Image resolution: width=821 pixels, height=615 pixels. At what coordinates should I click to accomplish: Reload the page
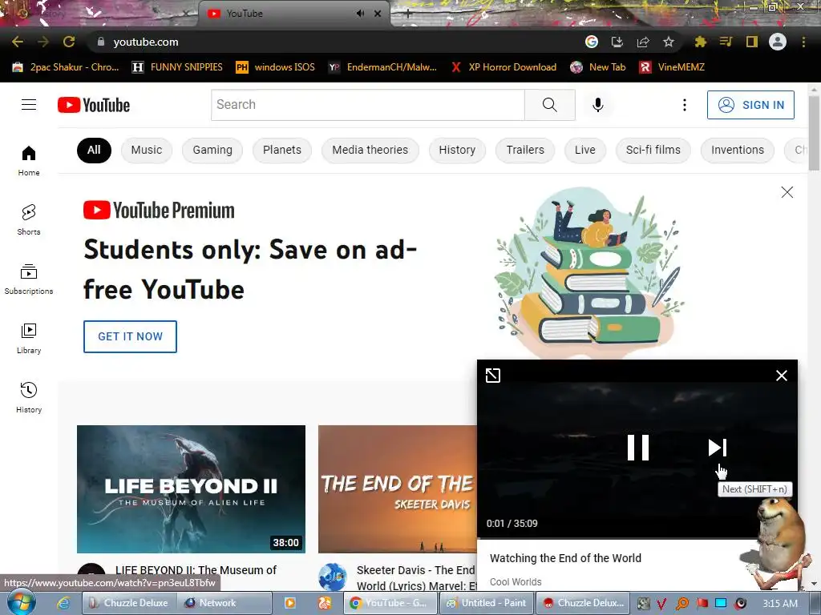[x=69, y=42]
